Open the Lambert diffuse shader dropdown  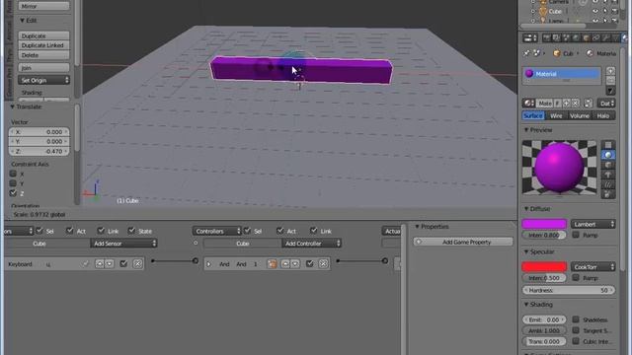coord(592,224)
